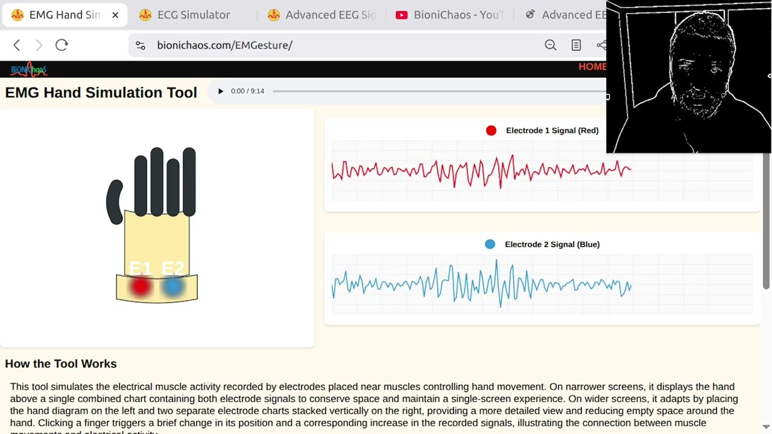
Task: Open the HOME link in site header
Action: [x=592, y=67]
